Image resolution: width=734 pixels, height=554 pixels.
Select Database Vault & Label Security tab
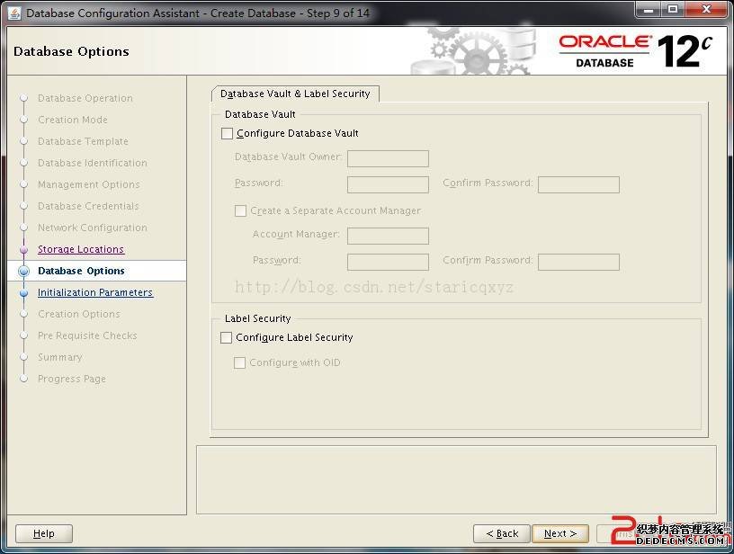click(x=295, y=94)
